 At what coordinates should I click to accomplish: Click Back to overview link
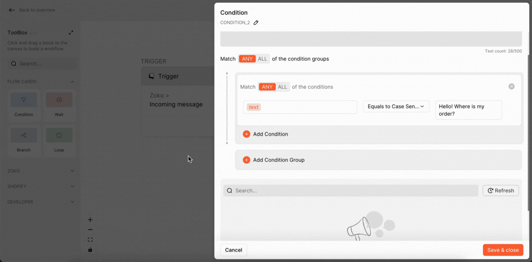point(37,10)
